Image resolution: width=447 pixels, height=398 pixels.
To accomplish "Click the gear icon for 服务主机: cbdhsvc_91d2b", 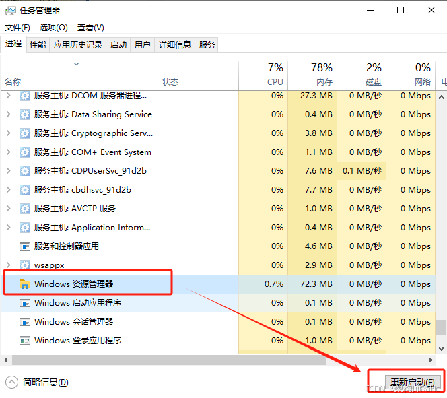I will pos(25,190).
